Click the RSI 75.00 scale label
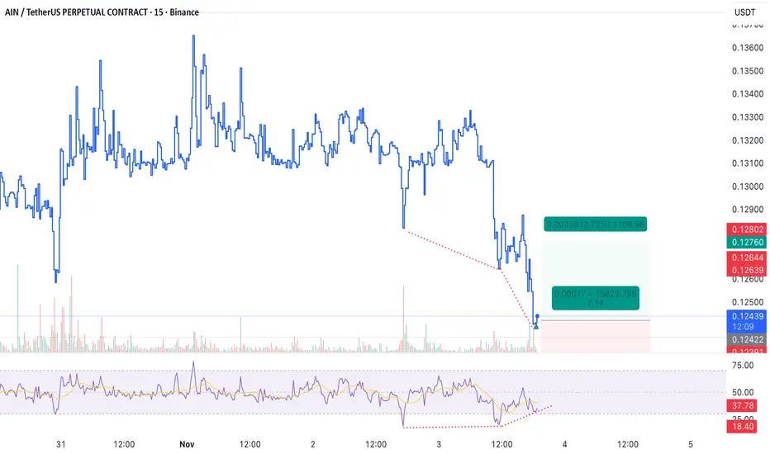Image resolution: width=770 pixels, height=454 pixels. 743,365
